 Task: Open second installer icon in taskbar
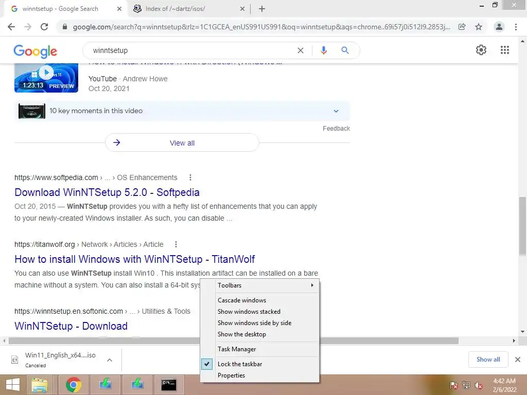click(137, 385)
